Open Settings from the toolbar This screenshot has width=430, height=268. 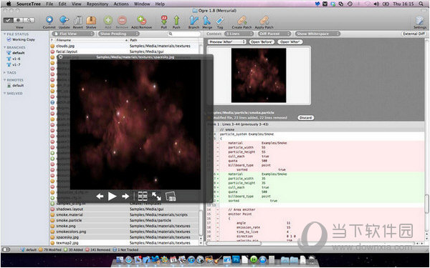pos(420,21)
